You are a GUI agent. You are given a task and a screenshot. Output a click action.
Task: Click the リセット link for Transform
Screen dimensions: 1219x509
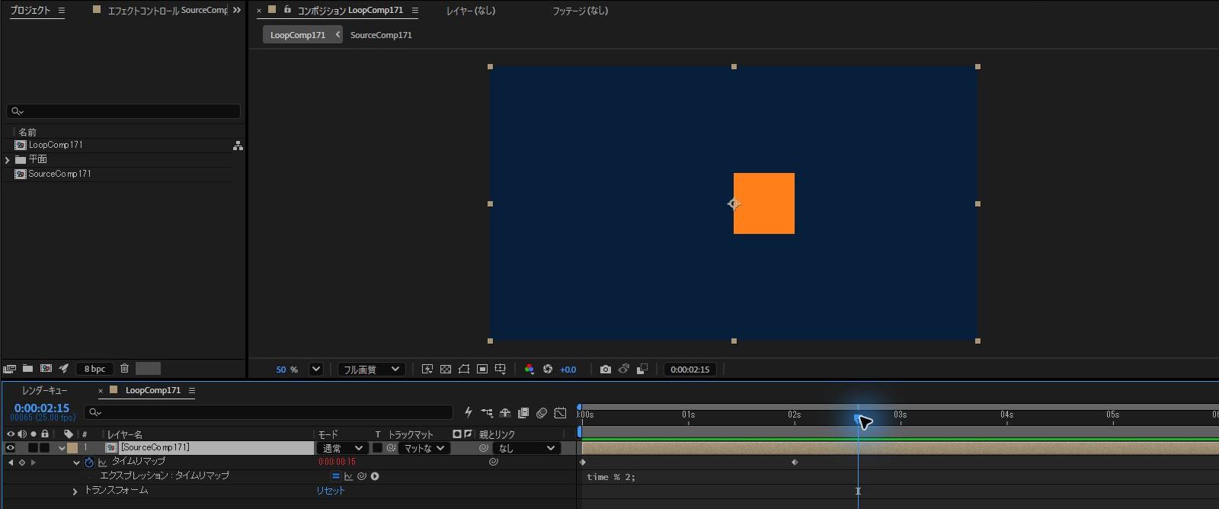pos(331,491)
